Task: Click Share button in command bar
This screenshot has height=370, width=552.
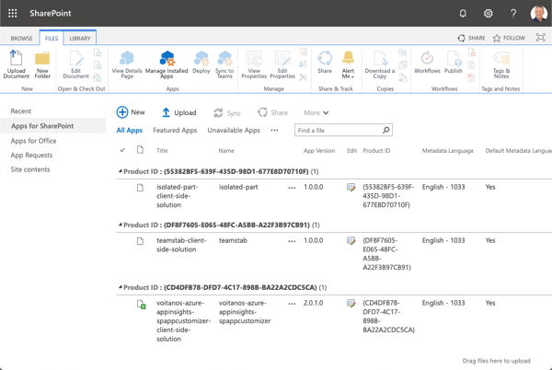Action: [272, 112]
